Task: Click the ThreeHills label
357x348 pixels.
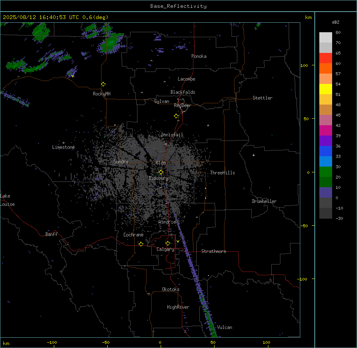Action: [222, 173]
